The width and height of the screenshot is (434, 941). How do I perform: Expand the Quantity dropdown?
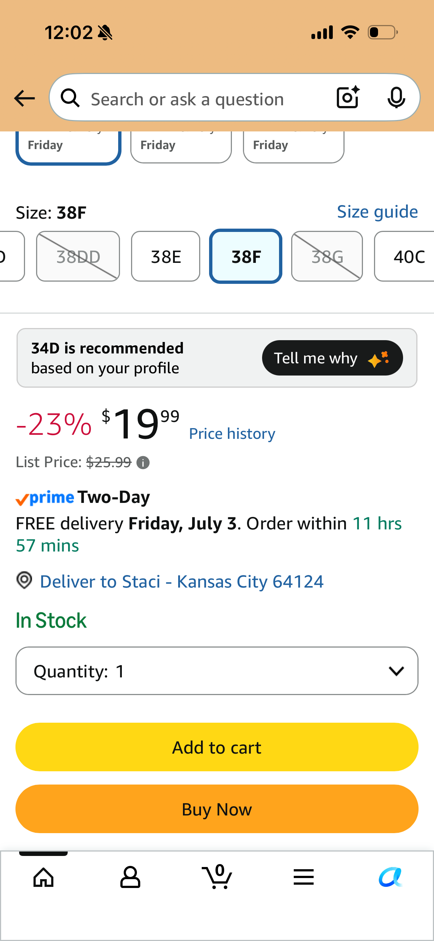pyautogui.click(x=217, y=671)
